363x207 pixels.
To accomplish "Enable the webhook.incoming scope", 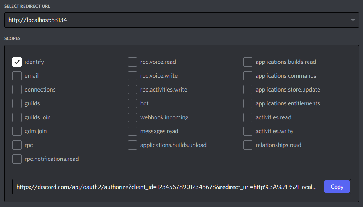I will tap(133, 117).
